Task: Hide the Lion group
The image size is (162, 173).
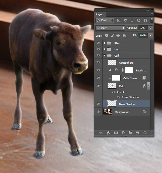Action: click(98, 49)
